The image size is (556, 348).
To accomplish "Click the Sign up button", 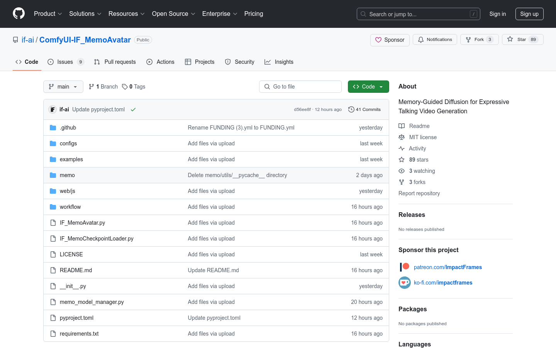I will click(529, 14).
